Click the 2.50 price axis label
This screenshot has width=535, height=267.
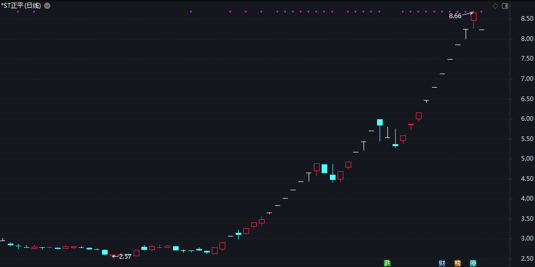(527, 258)
